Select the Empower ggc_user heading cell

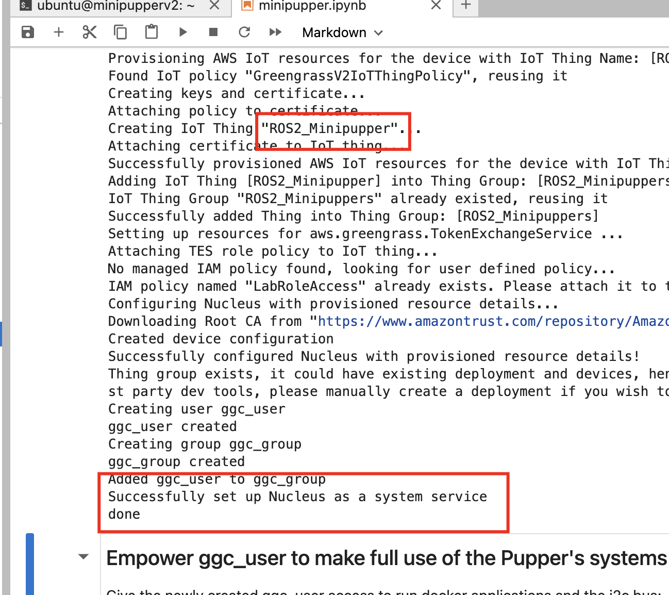pyautogui.click(x=386, y=559)
